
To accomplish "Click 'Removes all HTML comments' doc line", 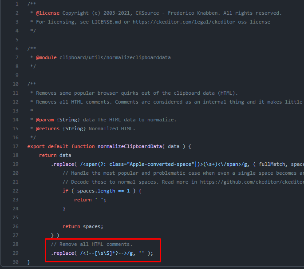I will (x=170, y=102).
